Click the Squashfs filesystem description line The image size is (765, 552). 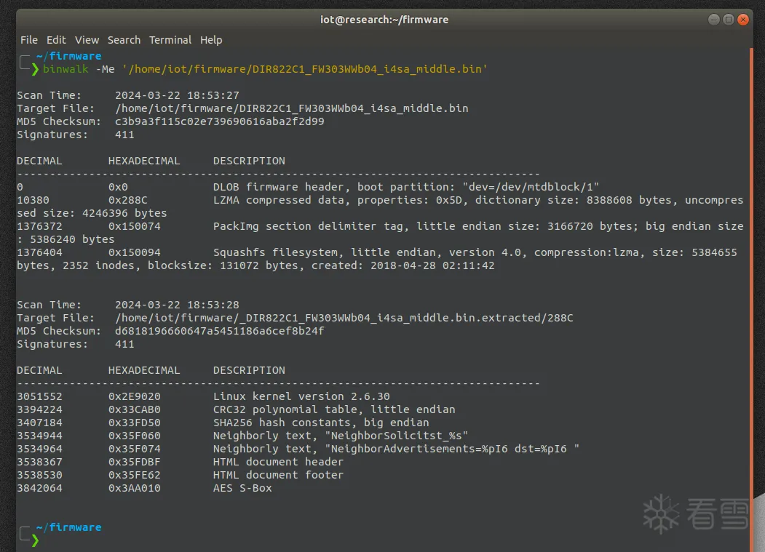475,252
